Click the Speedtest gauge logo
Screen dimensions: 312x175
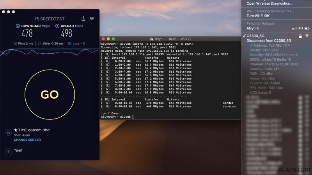(x=37, y=19)
